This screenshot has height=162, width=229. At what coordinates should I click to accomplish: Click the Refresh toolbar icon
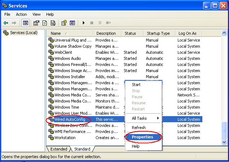(45, 23)
